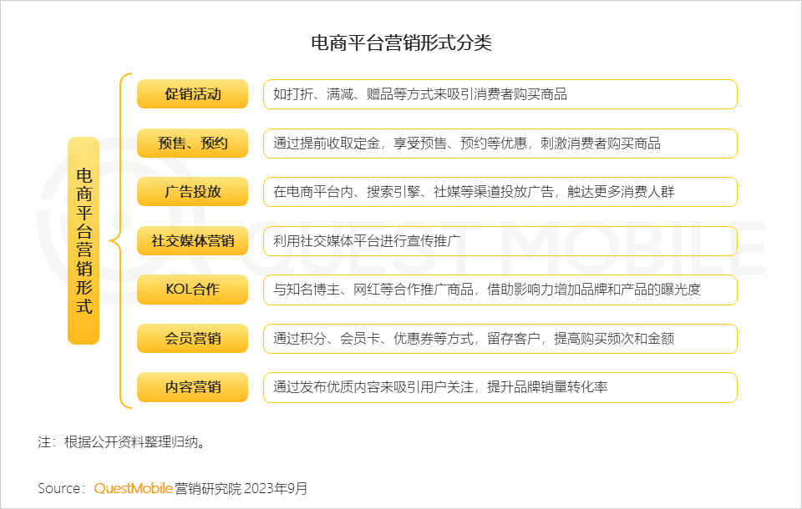Viewport: 802px width, 509px height.
Task: Click the description about 知名博主、网红 cooperation
Action: tap(500, 290)
